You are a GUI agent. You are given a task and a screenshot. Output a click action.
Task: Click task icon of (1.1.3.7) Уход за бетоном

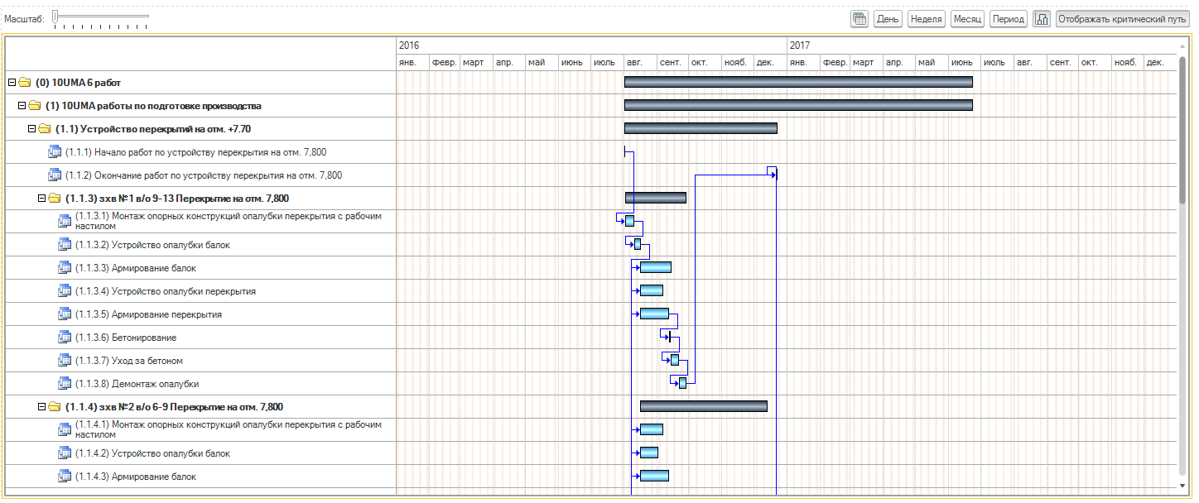coord(65,361)
